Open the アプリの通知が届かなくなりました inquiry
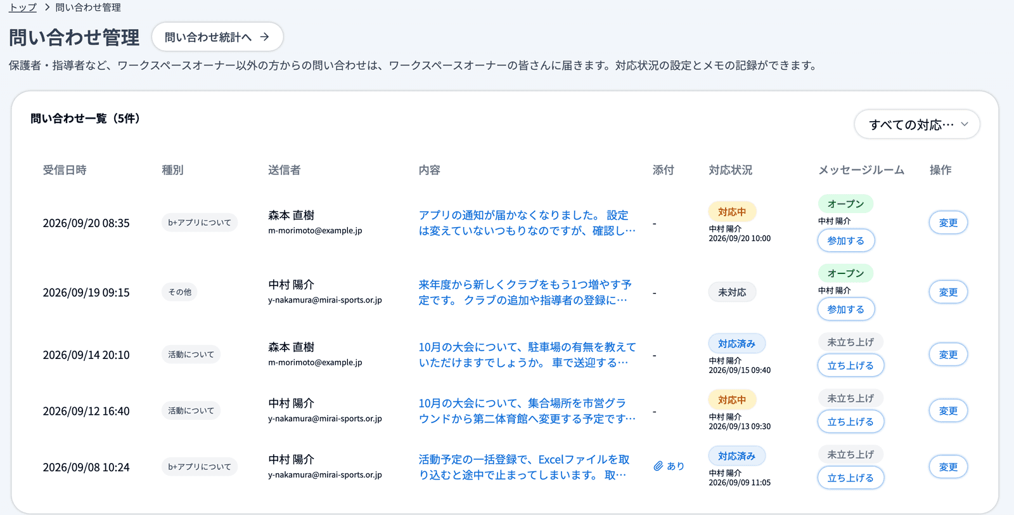 527,223
